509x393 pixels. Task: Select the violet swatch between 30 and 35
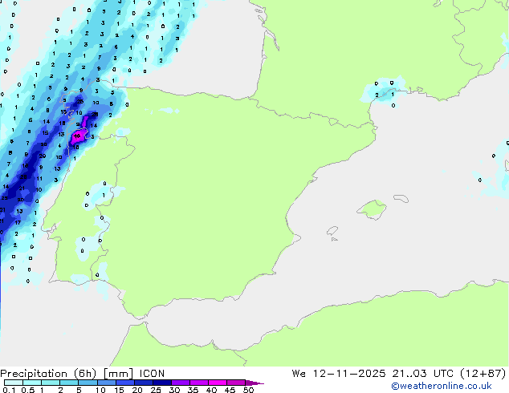181,383
